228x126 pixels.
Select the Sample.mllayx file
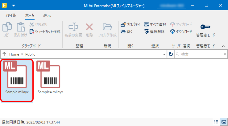click(17, 81)
